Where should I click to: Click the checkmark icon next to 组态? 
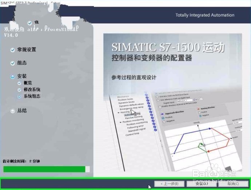tap(12, 63)
